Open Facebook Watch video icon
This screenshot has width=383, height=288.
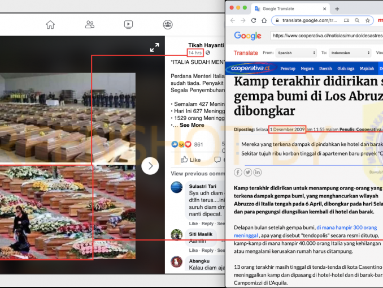click(128, 24)
